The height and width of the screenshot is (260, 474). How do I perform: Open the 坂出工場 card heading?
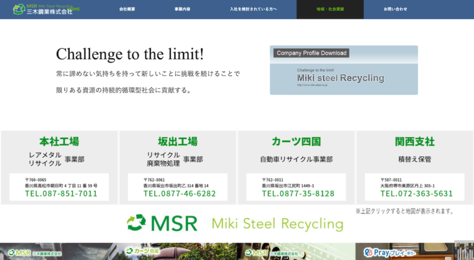point(178,141)
